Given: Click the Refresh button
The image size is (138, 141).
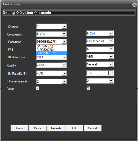Looking at the screenshot, I should click(x=56, y=128).
